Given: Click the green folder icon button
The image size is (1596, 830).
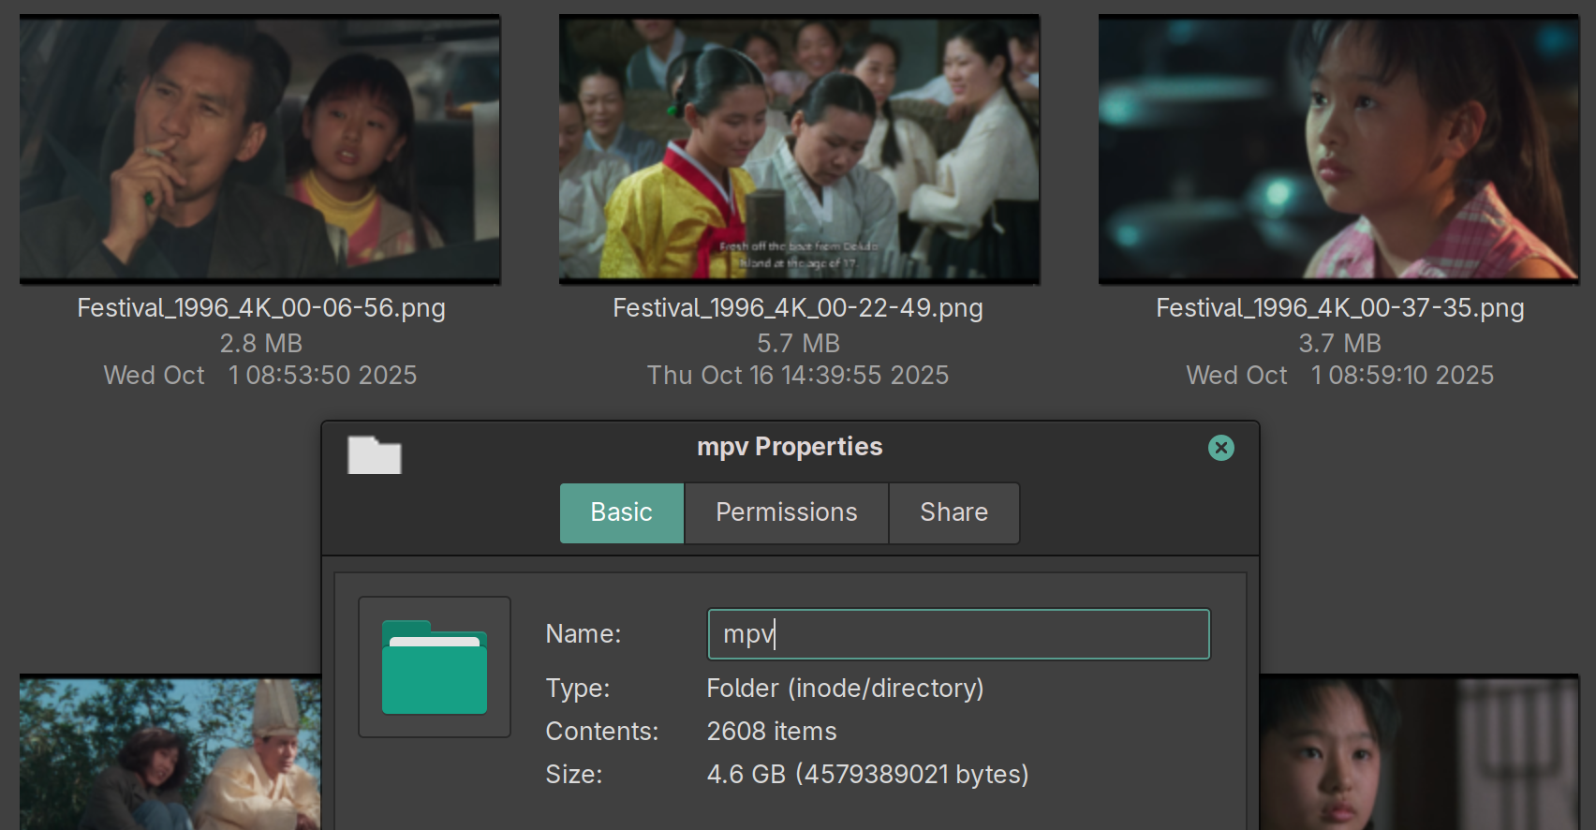Looking at the screenshot, I should point(435,667).
